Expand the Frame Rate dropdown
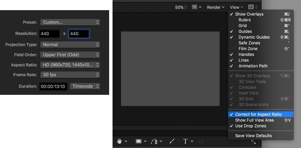 click(x=70, y=75)
